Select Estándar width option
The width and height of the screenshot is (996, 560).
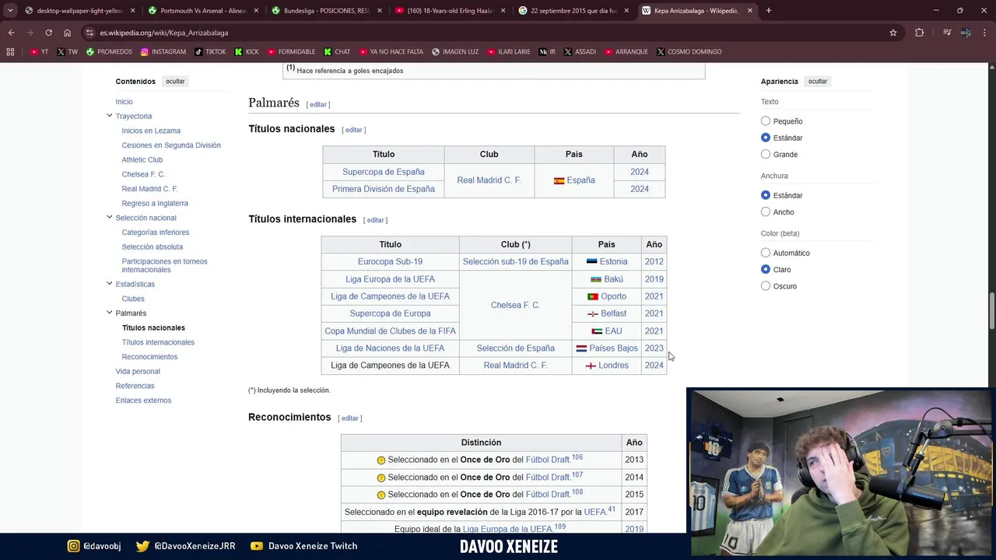click(x=766, y=195)
